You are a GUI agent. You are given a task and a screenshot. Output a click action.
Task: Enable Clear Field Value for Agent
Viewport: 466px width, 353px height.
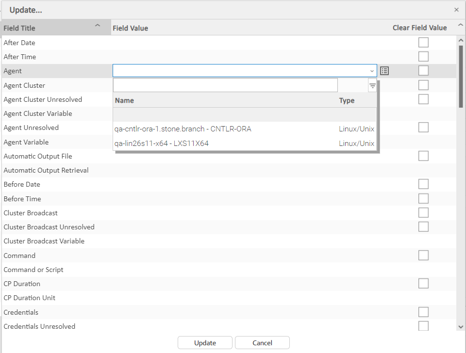point(423,71)
